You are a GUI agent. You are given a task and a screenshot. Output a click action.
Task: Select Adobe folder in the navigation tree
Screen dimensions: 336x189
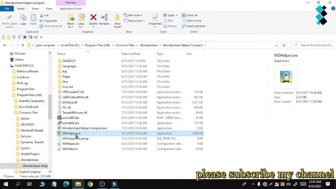tap(25, 119)
